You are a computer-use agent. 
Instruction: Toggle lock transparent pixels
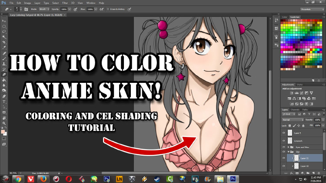click(289, 125)
